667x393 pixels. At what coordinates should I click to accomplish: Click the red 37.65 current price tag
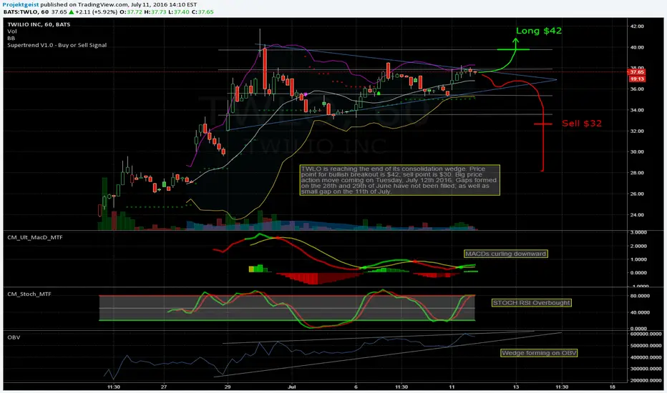[637, 72]
